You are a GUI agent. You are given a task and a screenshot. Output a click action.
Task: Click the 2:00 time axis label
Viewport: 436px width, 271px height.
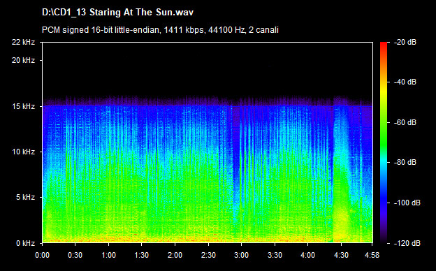tap(175, 255)
